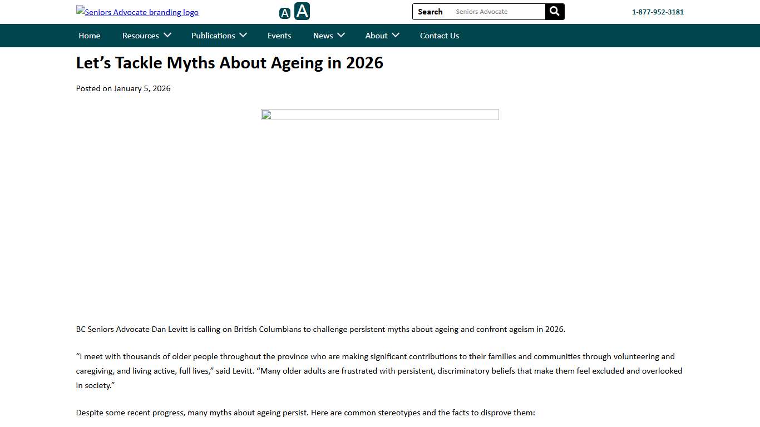
Task: Click the broken image placeholder icon
Action: (x=266, y=115)
